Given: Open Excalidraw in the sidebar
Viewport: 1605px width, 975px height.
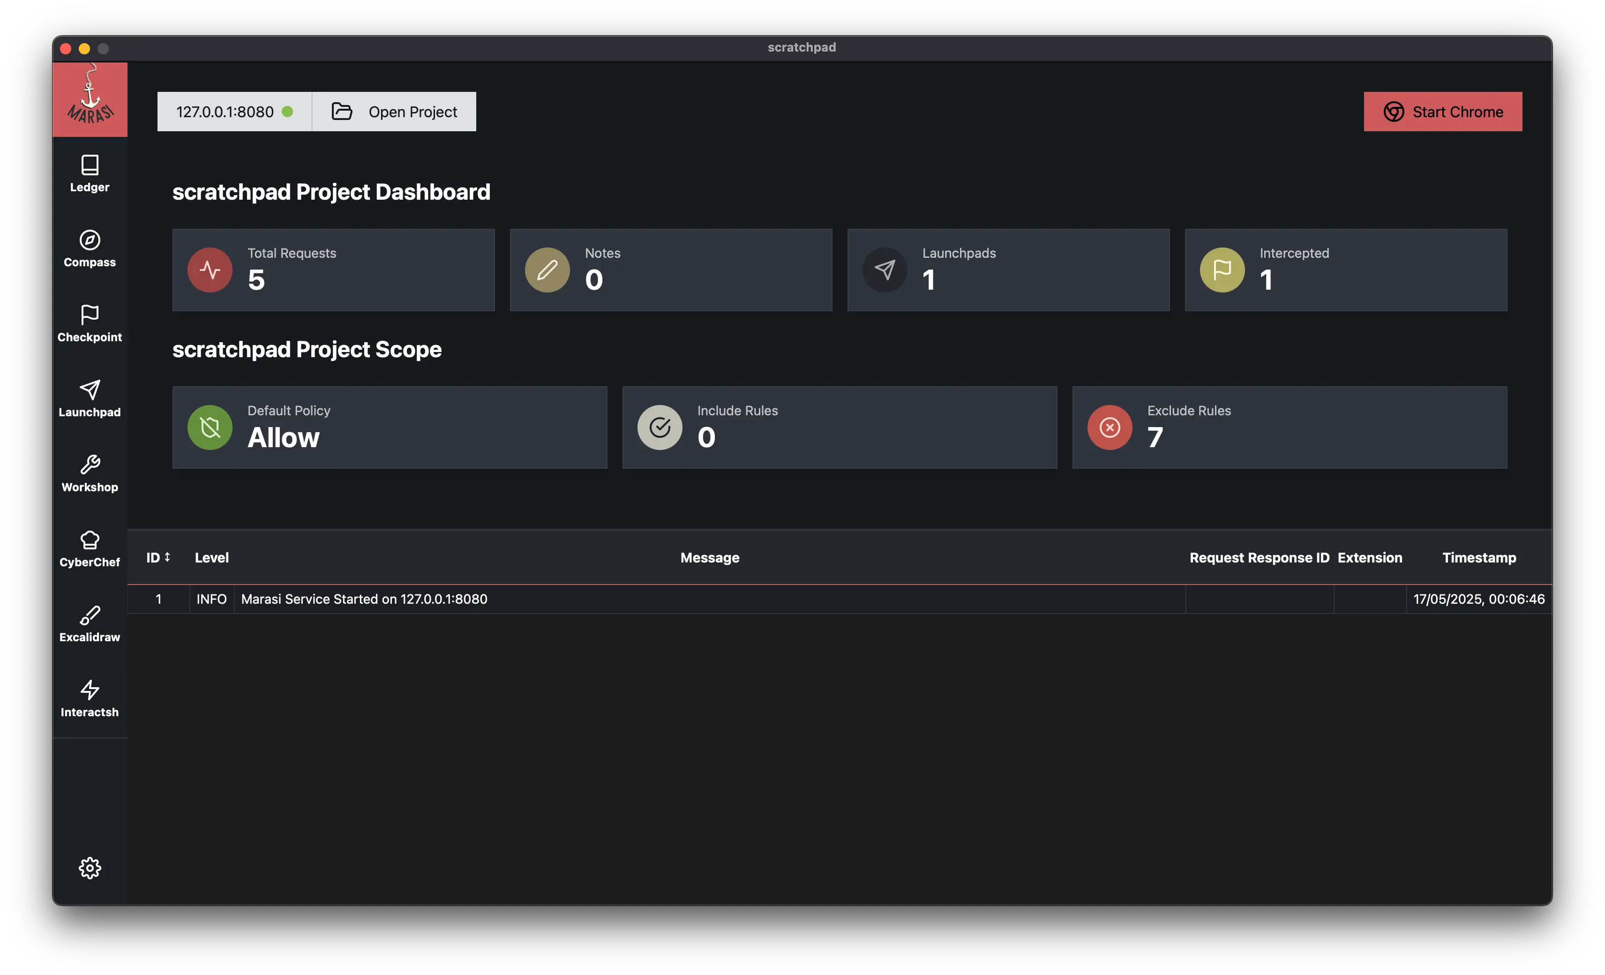Looking at the screenshot, I should [x=90, y=623].
